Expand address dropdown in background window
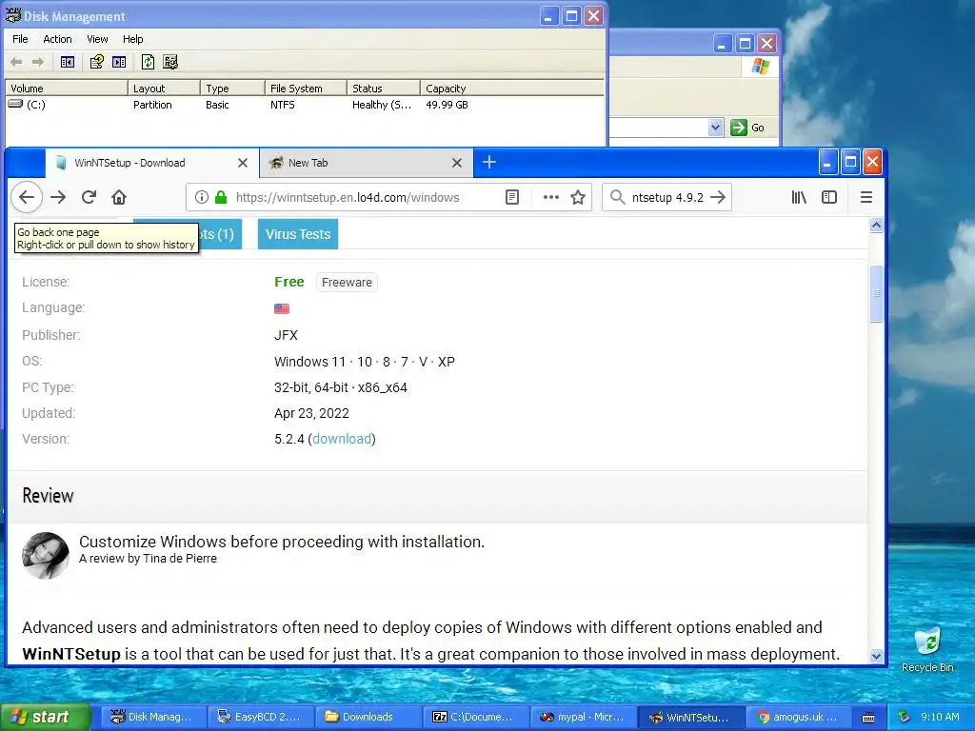This screenshot has width=975, height=731. [715, 128]
